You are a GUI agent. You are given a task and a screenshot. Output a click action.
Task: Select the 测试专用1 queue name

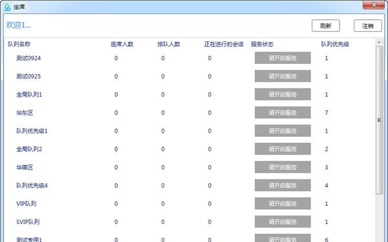click(x=29, y=239)
